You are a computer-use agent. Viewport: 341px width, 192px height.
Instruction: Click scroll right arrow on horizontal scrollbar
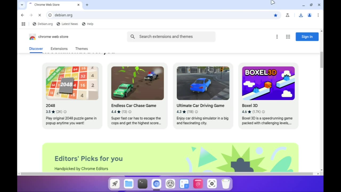[x=318, y=174]
